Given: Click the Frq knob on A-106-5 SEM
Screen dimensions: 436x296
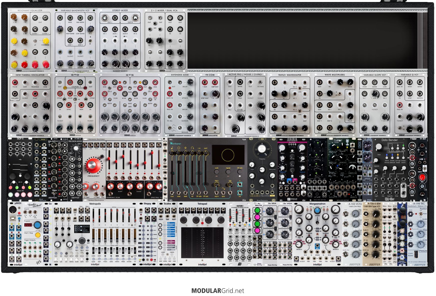Looking at the screenshot, I should tap(375, 214).
